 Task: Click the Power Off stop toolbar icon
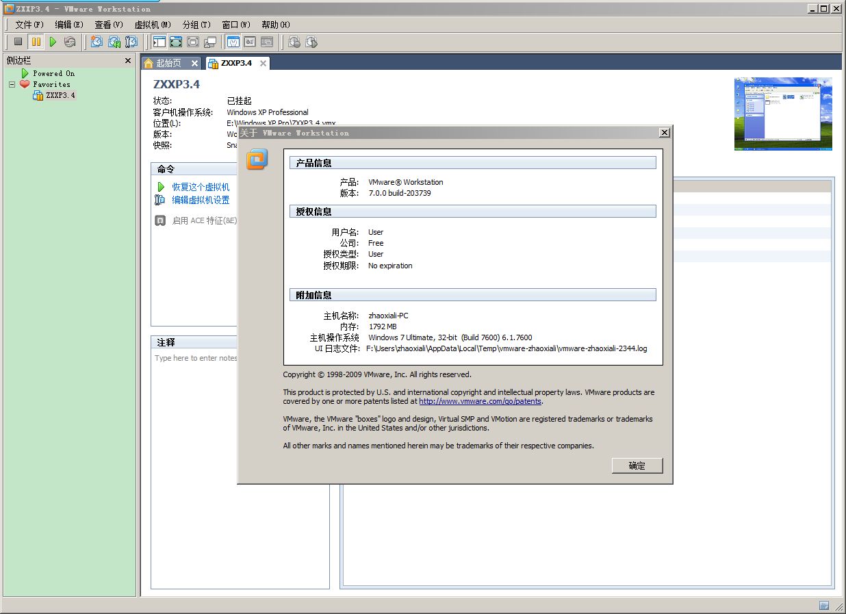[x=18, y=42]
